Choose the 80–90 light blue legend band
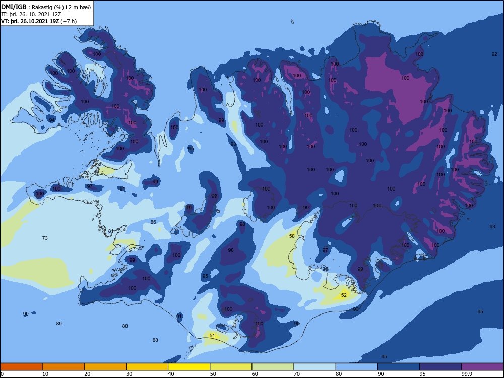 (357, 367)
